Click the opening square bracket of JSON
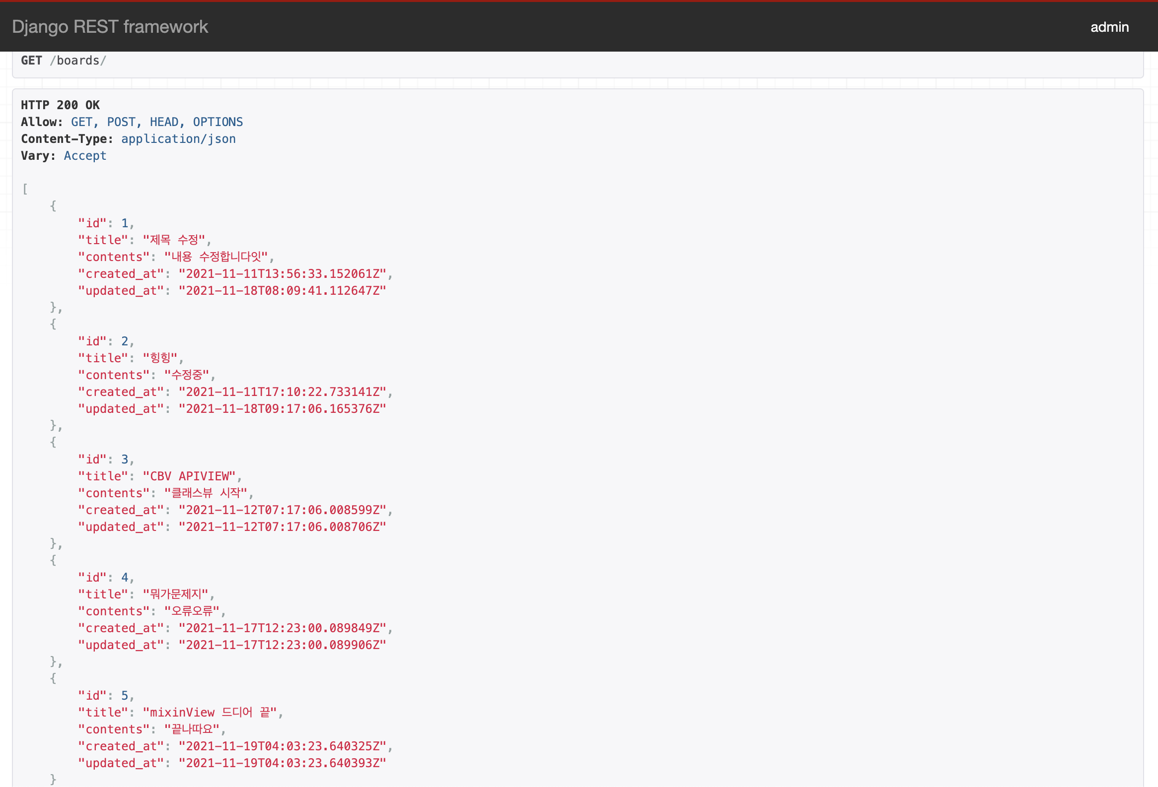1158x787 pixels. click(25, 189)
